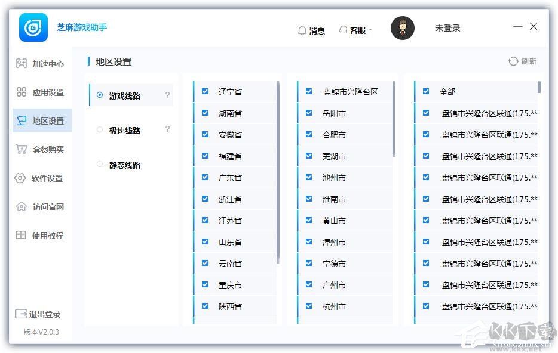Click the 软件设置 gear icon
558x353 pixels.
pyautogui.click(x=21, y=178)
